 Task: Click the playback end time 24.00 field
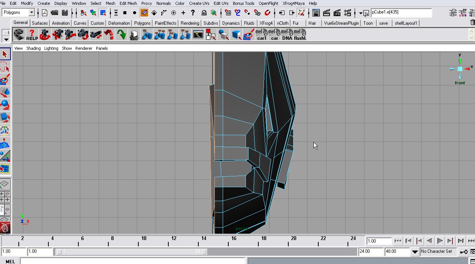click(371, 252)
